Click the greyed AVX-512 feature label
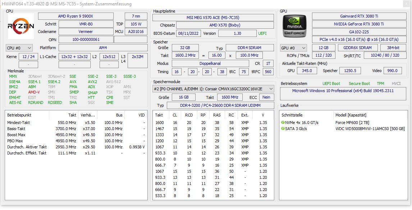The image size is (412, 210). 114,82
